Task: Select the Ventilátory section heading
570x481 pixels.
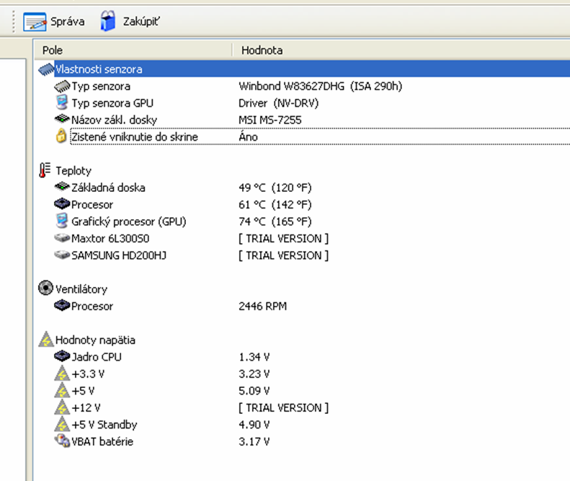Action: pyautogui.click(x=81, y=289)
